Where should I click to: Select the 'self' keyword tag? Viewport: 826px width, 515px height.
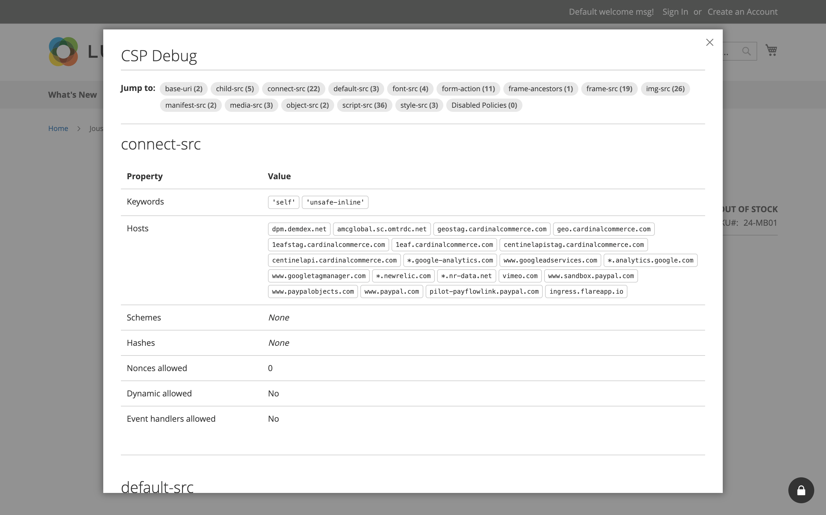point(283,202)
